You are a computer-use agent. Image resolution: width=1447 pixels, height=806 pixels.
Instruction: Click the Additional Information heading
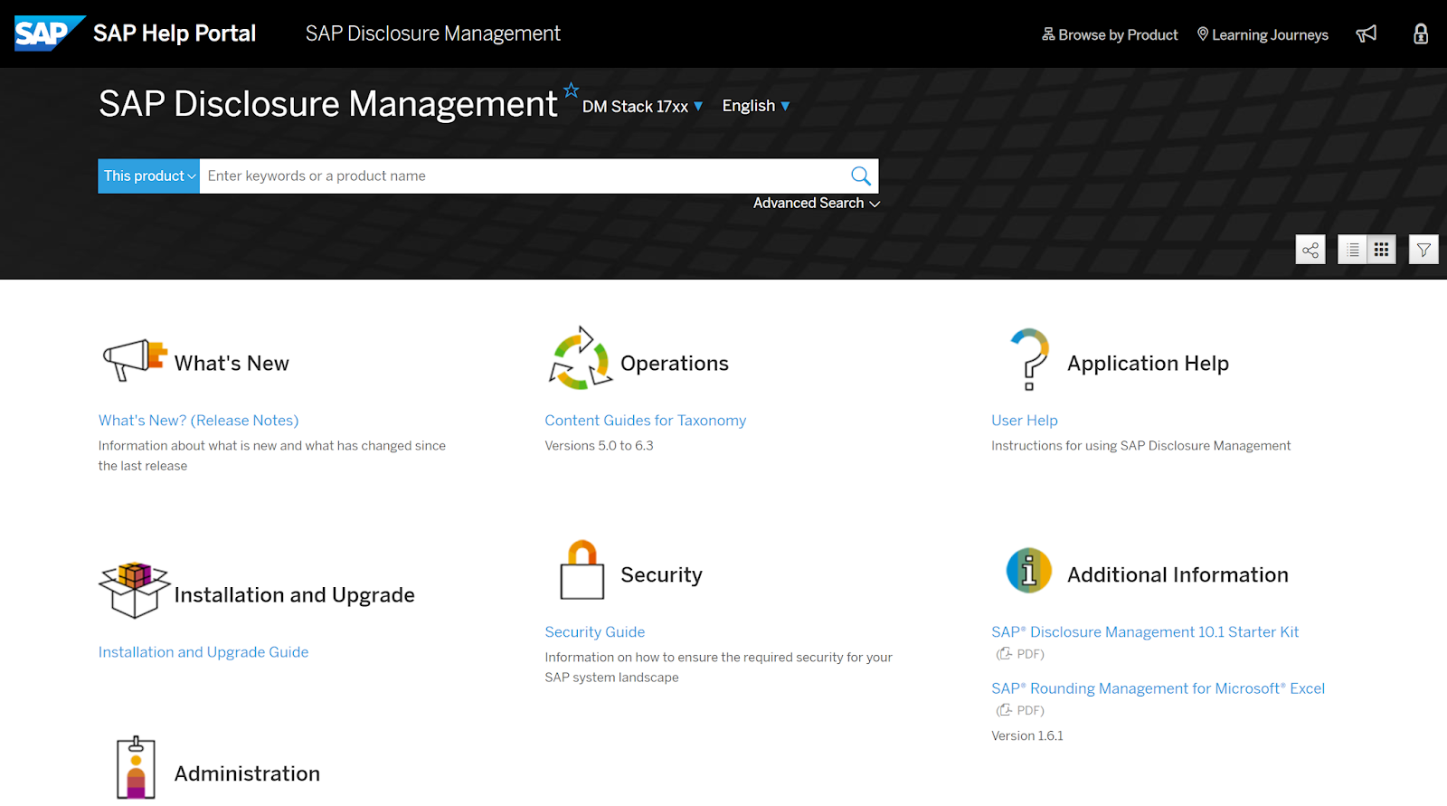click(x=1177, y=575)
